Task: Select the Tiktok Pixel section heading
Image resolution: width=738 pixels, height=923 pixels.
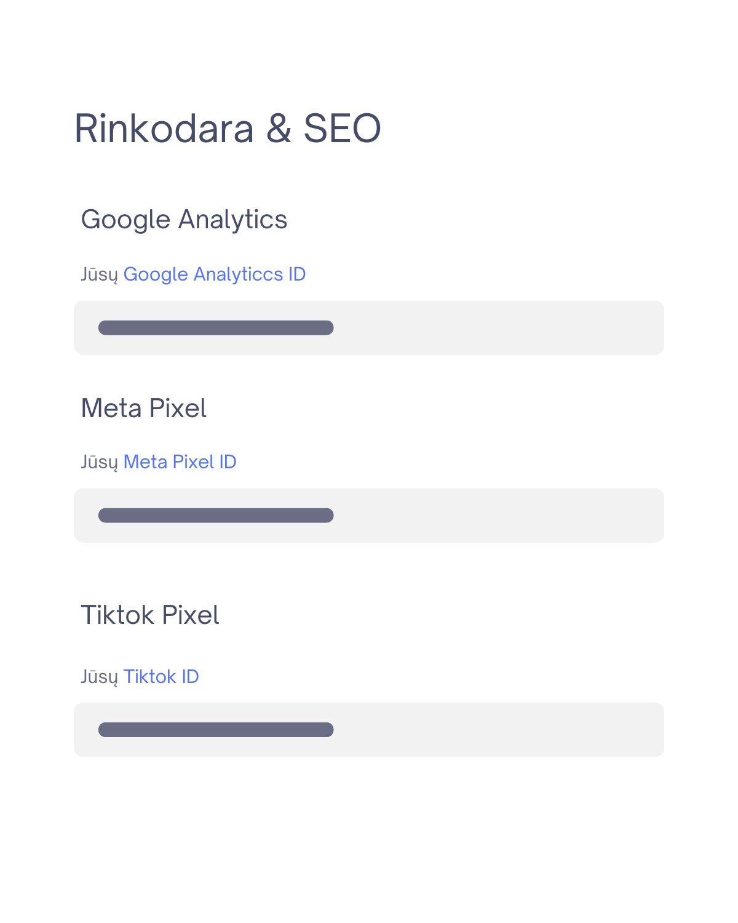Action: coord(150,615)
